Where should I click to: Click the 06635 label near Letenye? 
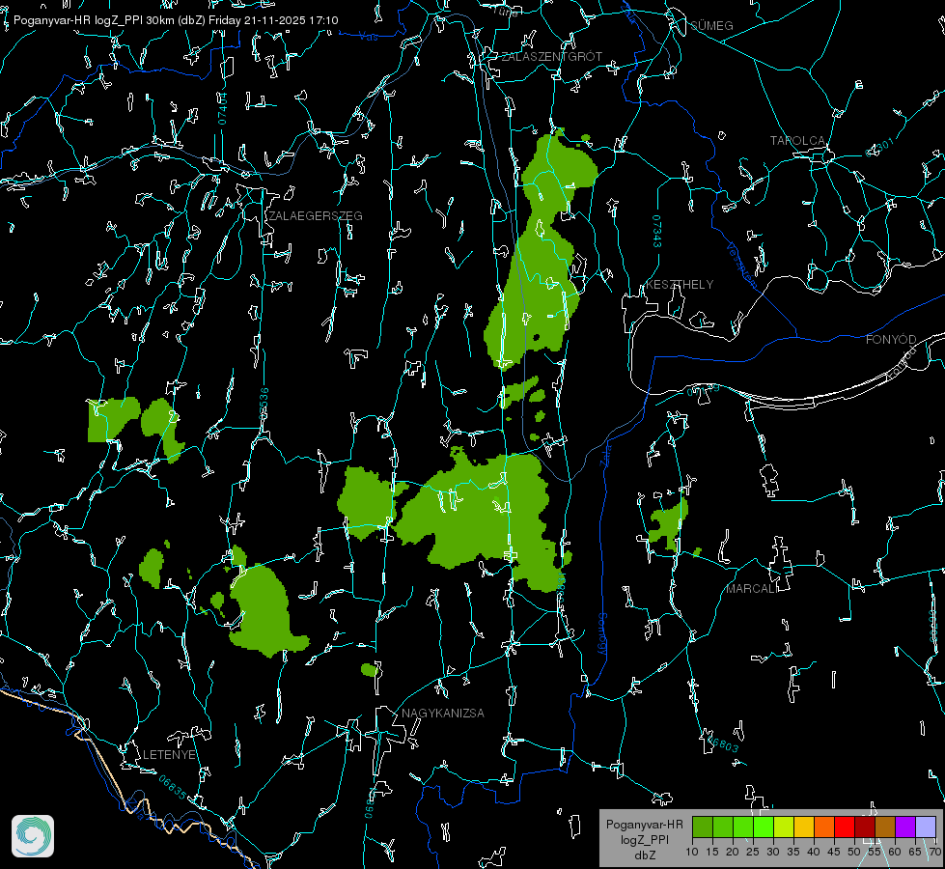173,788
